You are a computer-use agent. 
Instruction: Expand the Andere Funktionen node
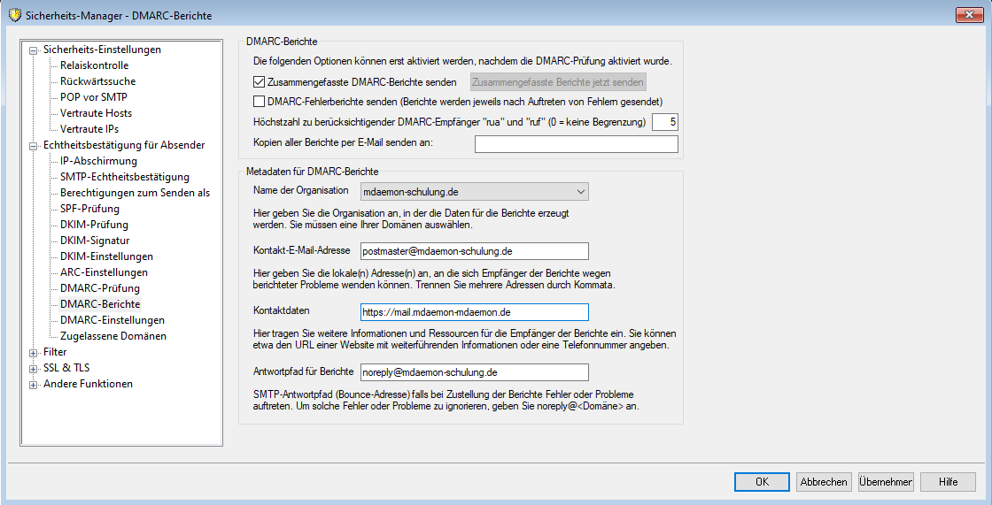pos(34,385)
